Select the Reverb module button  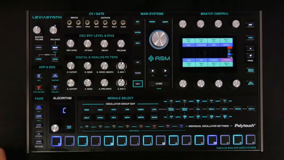tap(238, 109)
